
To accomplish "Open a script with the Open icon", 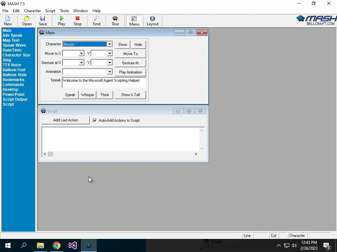I will [x=27, y=21].
